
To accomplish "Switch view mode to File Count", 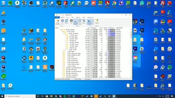I will click(x=80, y=22).
